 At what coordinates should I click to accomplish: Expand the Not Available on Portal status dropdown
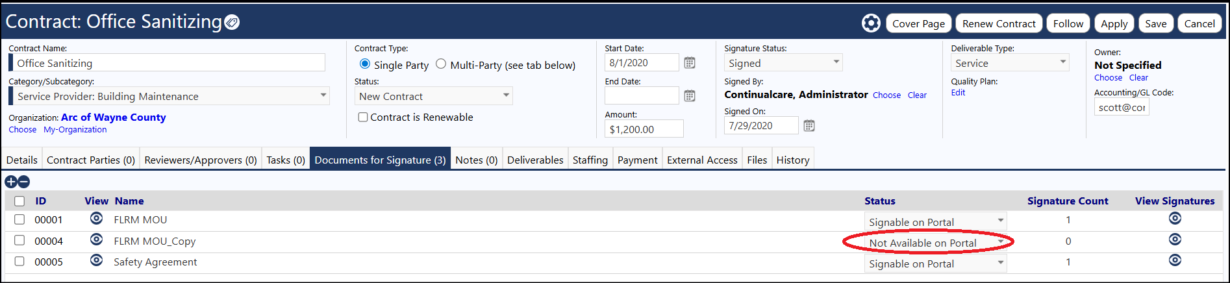pyautogui.click(x=936, y=243)
